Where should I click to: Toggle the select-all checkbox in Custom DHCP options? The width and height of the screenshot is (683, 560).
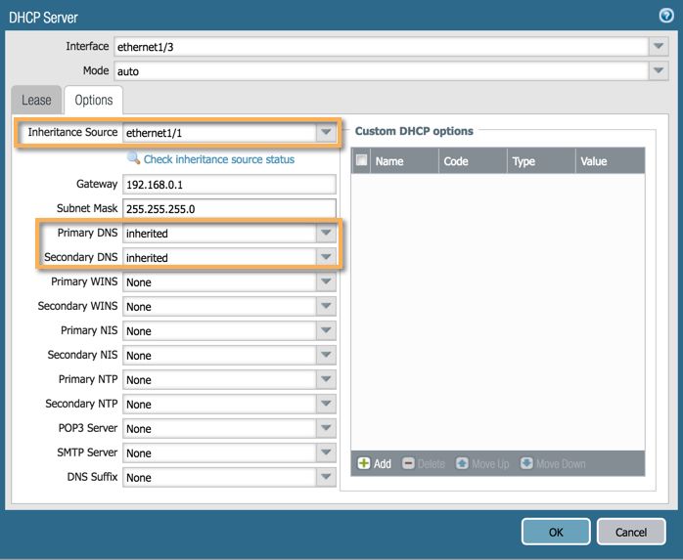tap(362, 161)
